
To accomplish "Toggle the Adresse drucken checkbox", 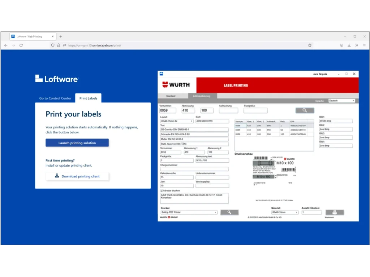I will (162, 190).
